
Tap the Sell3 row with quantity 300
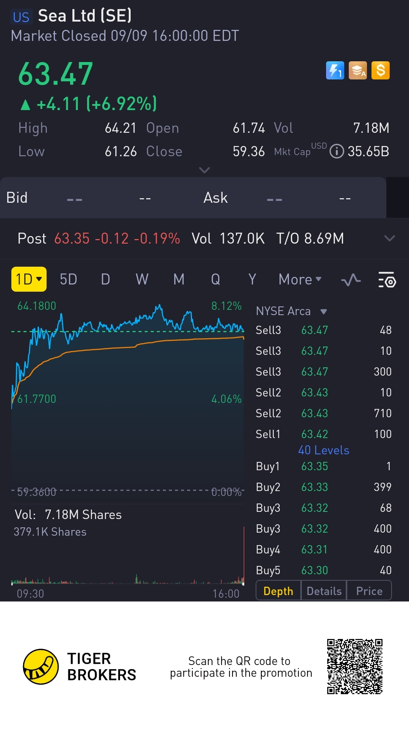[x=324, y=371]
